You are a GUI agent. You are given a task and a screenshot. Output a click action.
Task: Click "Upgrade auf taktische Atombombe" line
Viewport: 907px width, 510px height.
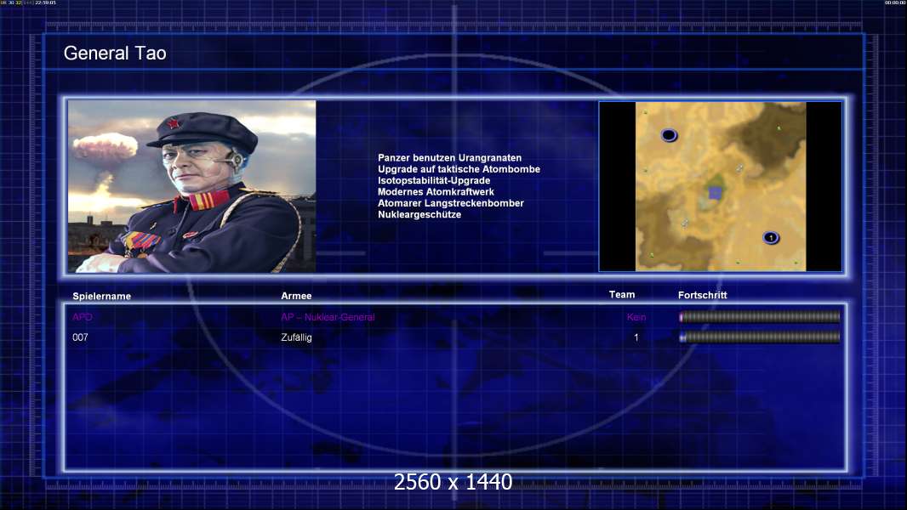[x=459, y=169]
